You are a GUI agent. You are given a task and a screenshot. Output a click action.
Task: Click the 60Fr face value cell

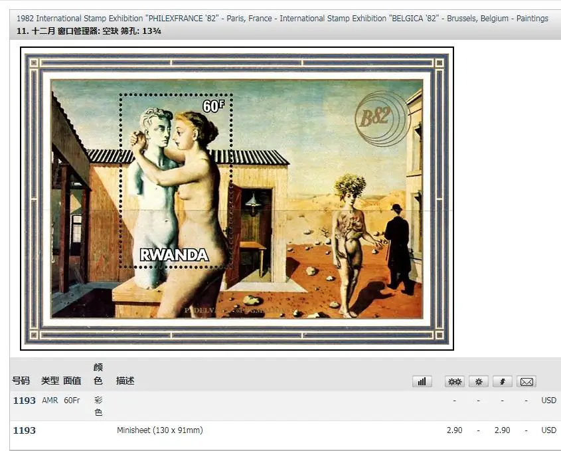[x=72, y=401]
